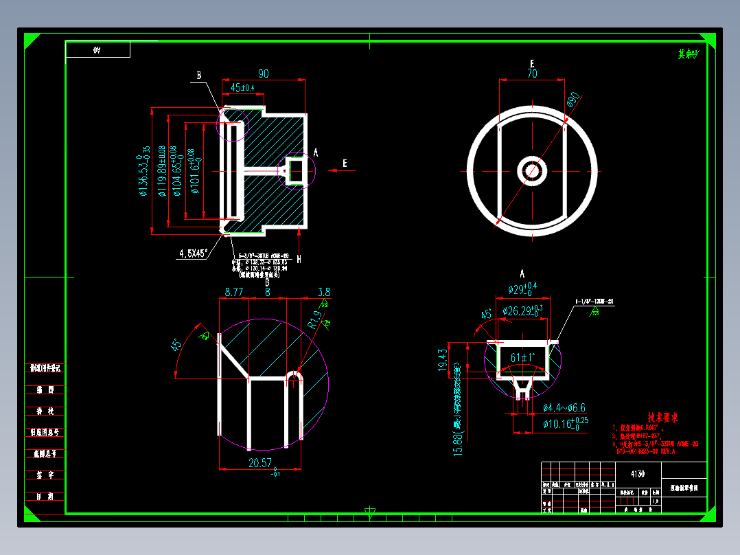The width and height of the screenshot is (740, 555).
Task: Select the 15.88 vertical dimension text
Action: pos(458,409)
